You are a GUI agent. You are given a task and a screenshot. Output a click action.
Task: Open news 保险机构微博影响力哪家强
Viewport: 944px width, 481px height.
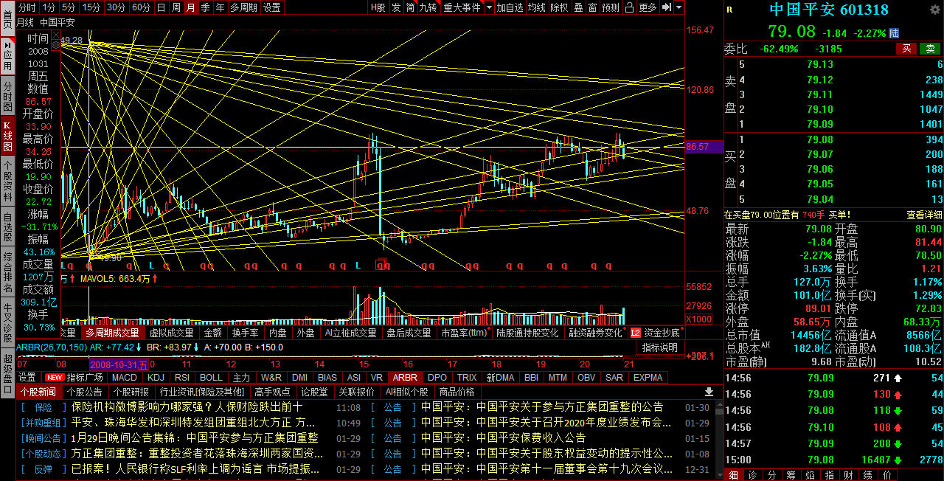click(x=187, y=407)
